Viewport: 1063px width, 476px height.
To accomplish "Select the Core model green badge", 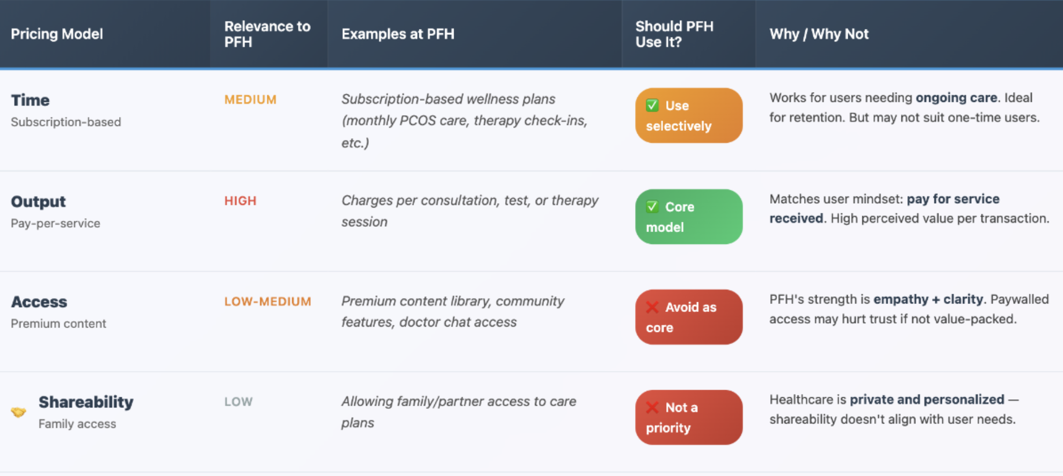I will click(689, 217).
